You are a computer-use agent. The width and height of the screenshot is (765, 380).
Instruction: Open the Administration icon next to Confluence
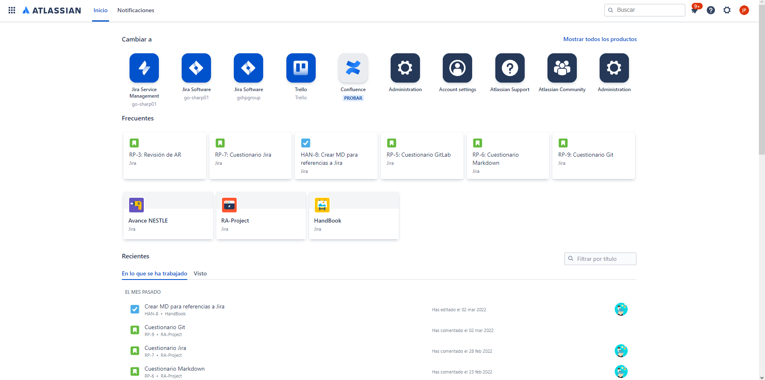(x=405, y=68)
